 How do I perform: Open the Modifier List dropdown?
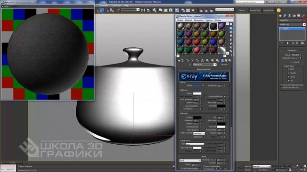tap(292, 24)
